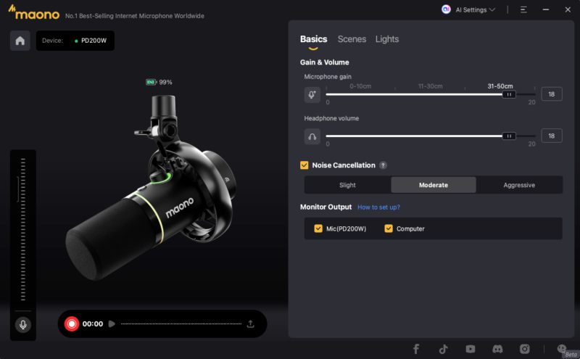Screen dimensions: 580x359
Task: Open the Discord community icon
Action: (497, 349)
